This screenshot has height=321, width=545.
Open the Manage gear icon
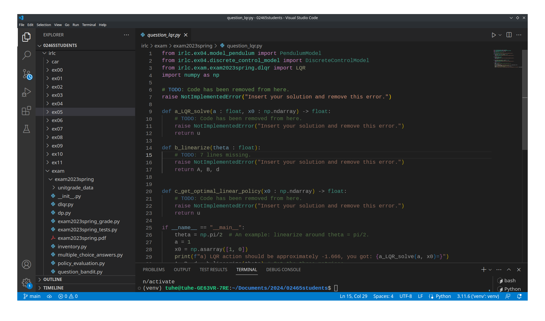(26, 283)
